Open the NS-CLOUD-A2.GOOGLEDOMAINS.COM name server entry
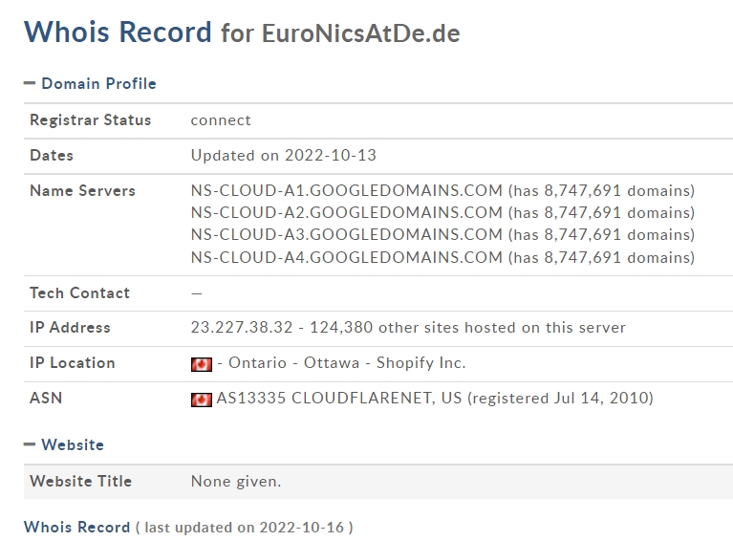 click(x=346, y=212)
